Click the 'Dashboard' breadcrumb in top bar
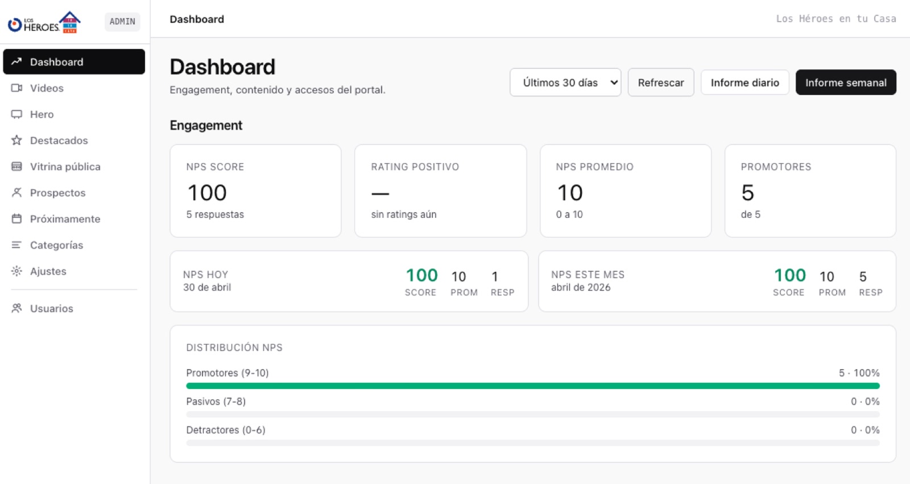 (197, 19)
